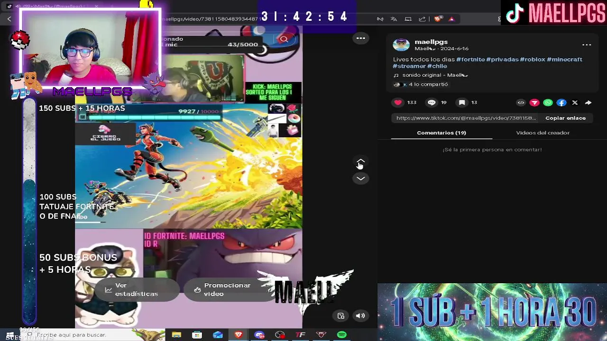Screen dimensions: 607x341
Task: Open the #streamer hashtag link
Action: [x=409, y=66]
